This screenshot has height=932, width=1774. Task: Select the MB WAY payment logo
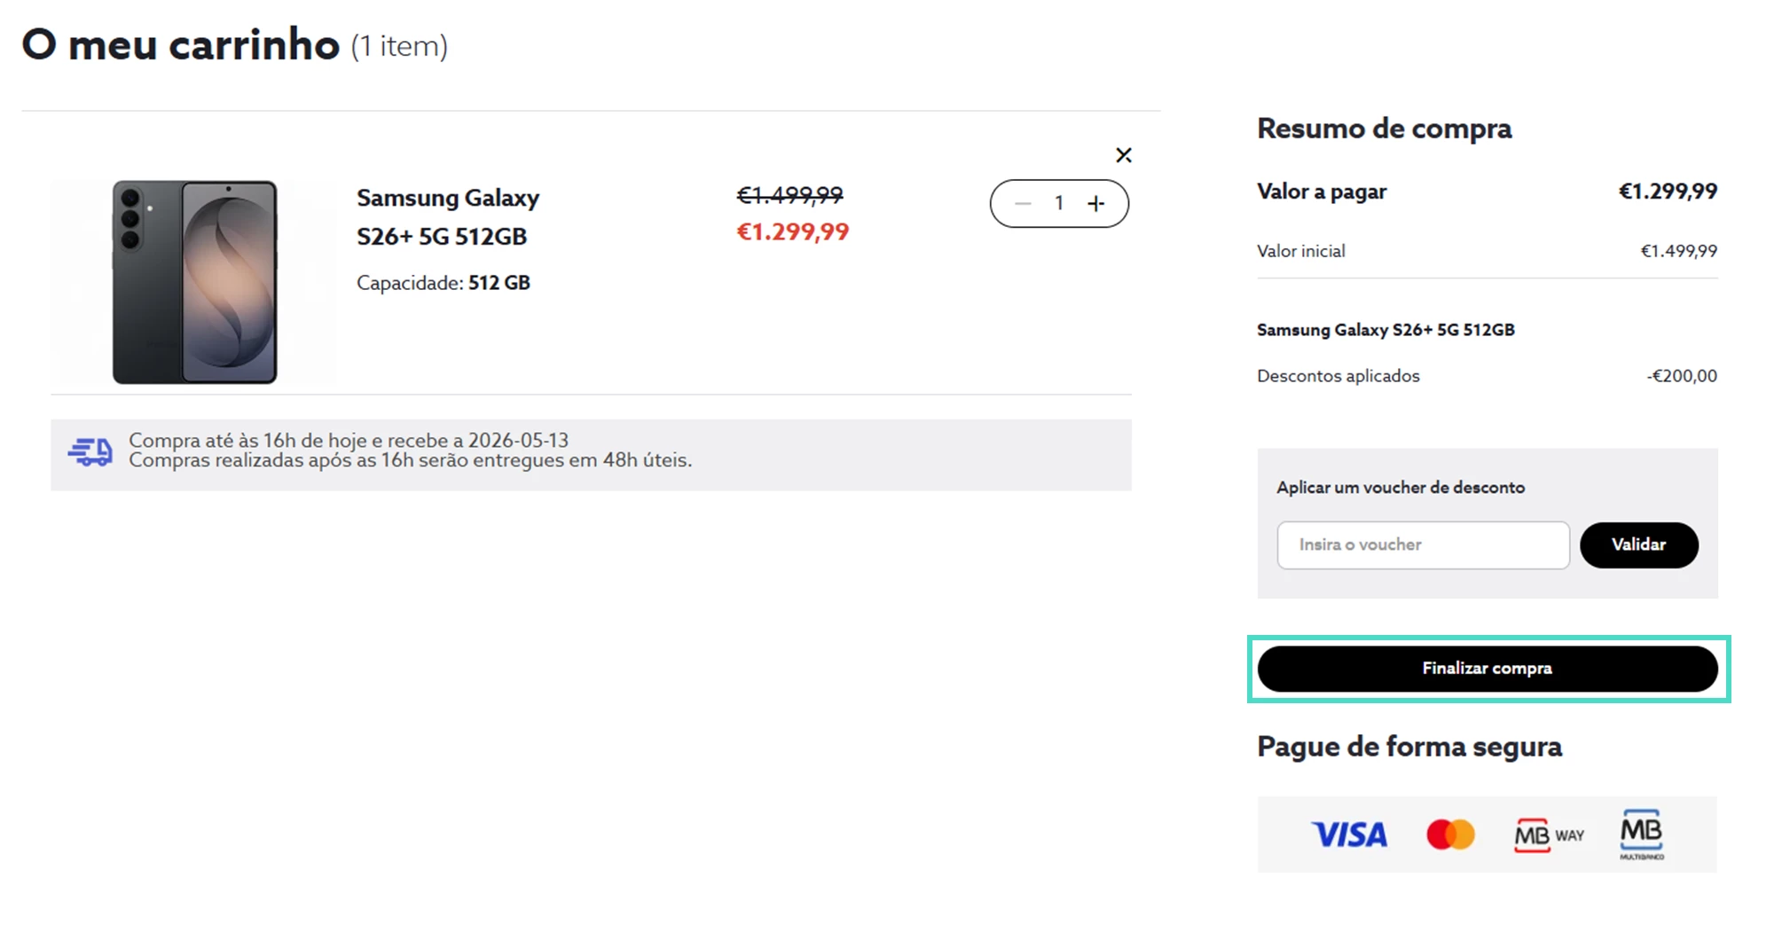[1549, 834]
